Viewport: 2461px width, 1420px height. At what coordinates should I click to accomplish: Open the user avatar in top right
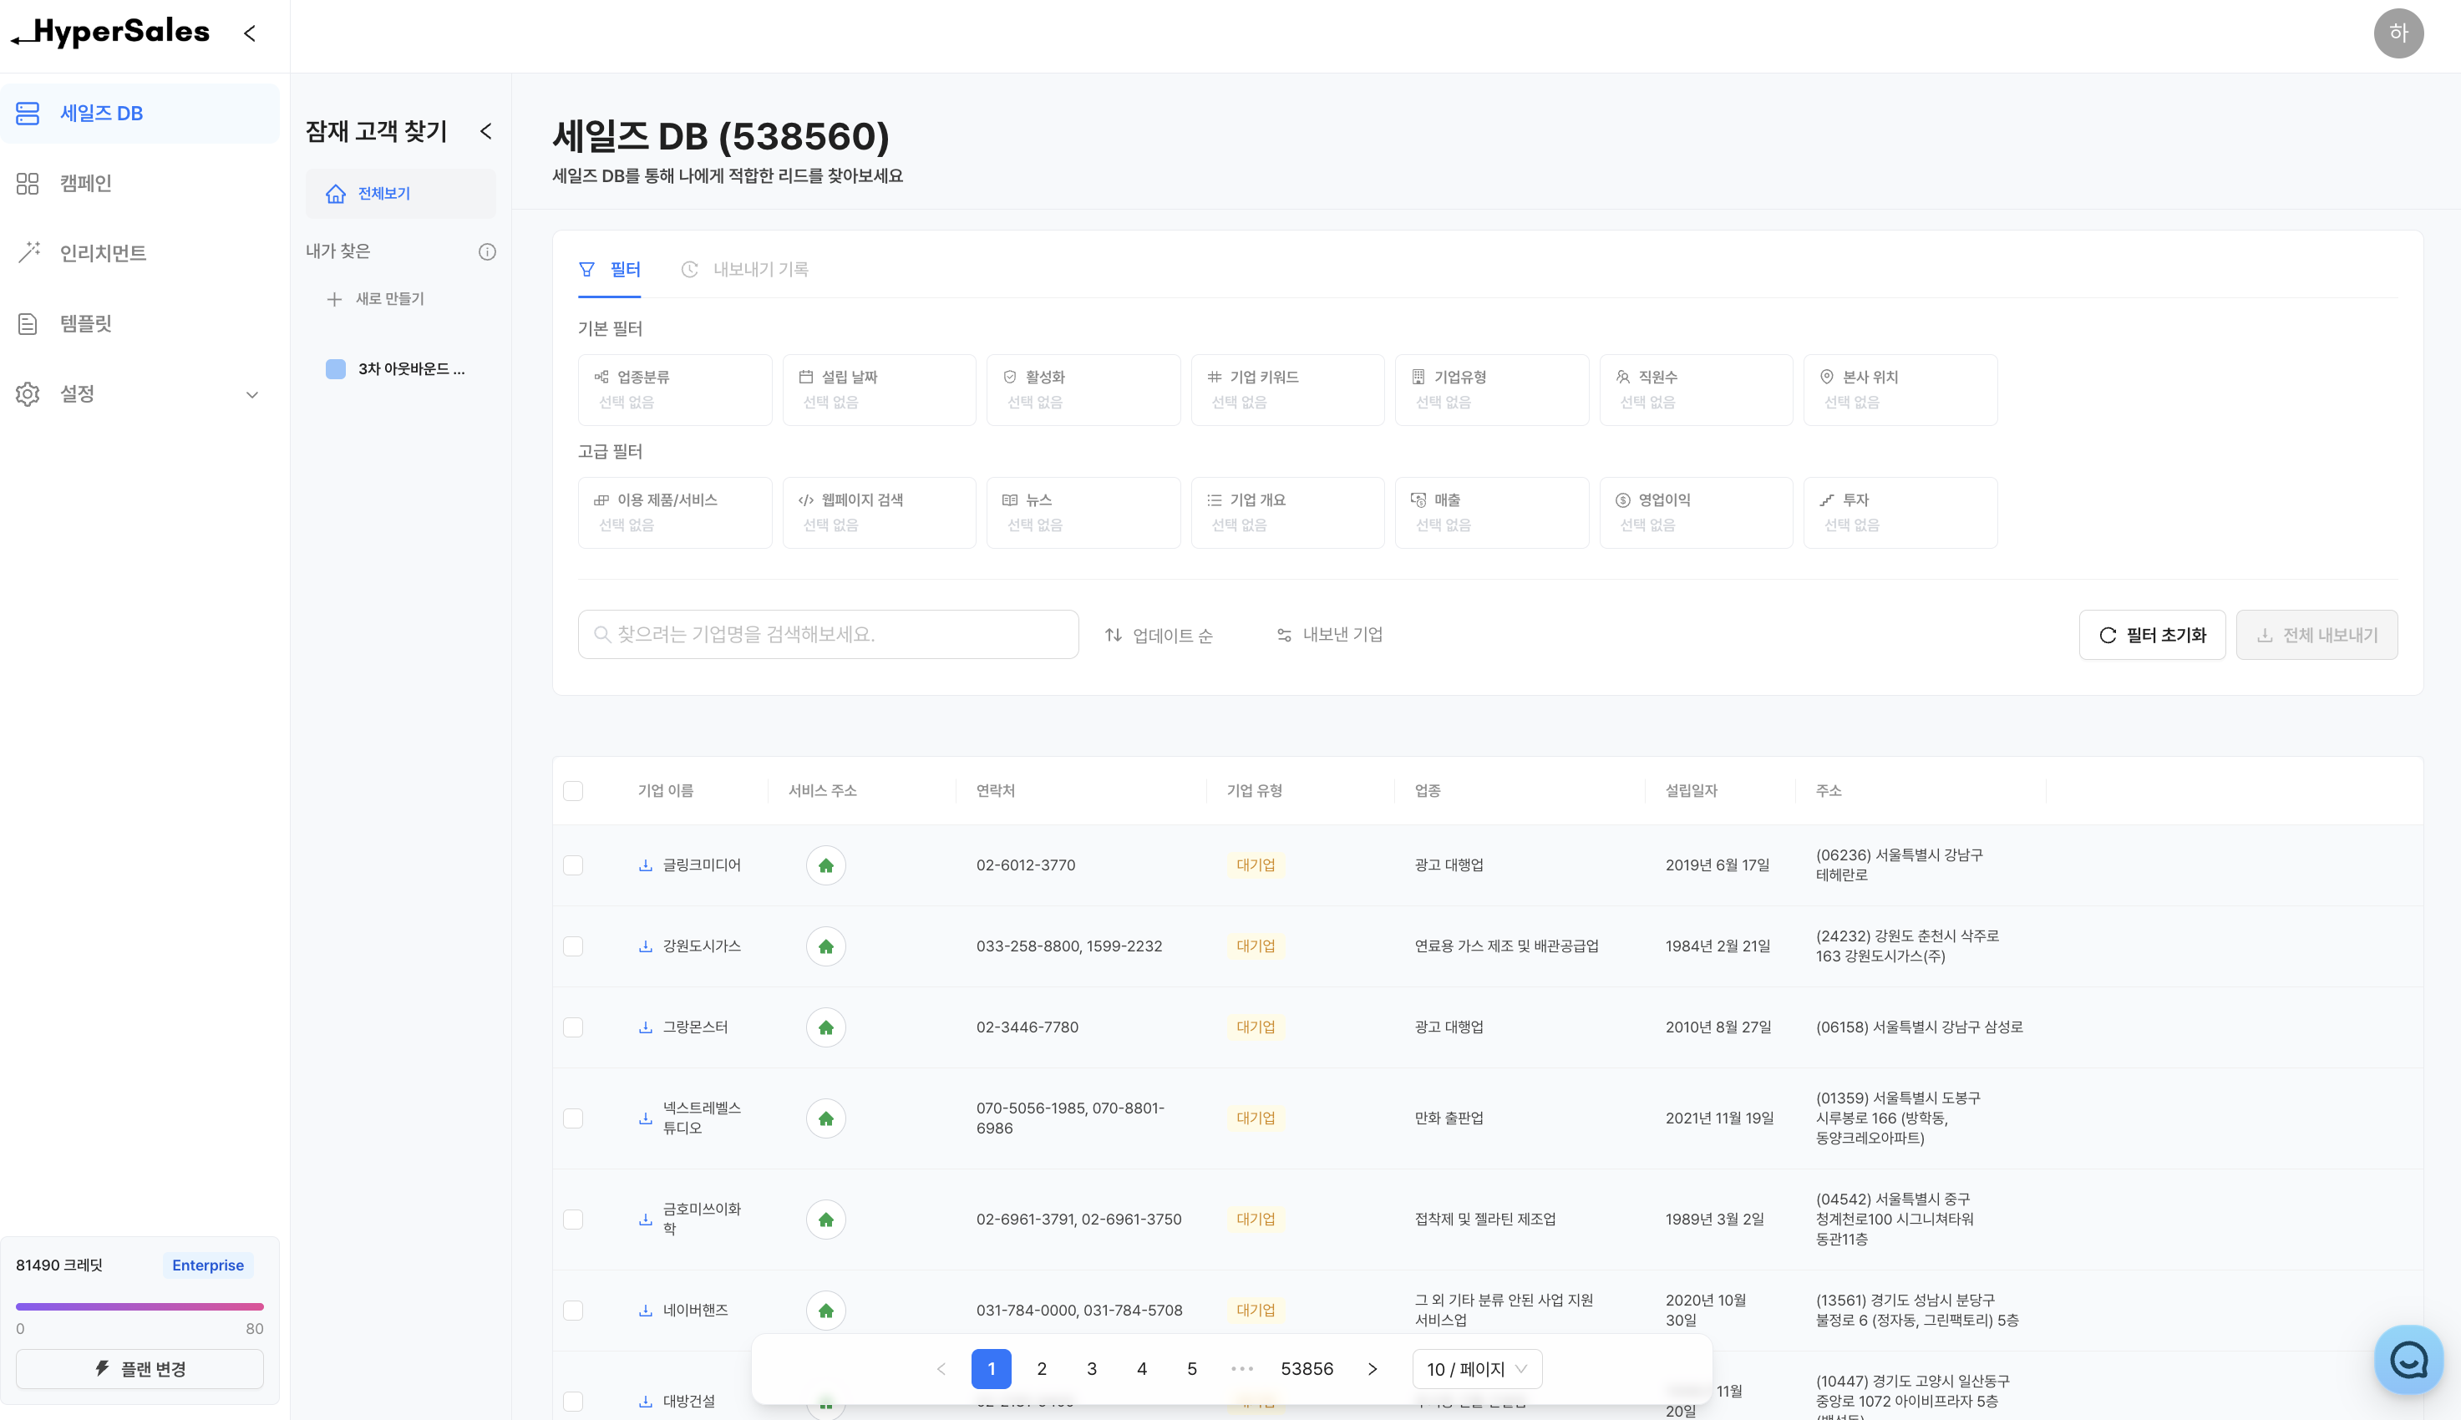[x=2398, y=34]
